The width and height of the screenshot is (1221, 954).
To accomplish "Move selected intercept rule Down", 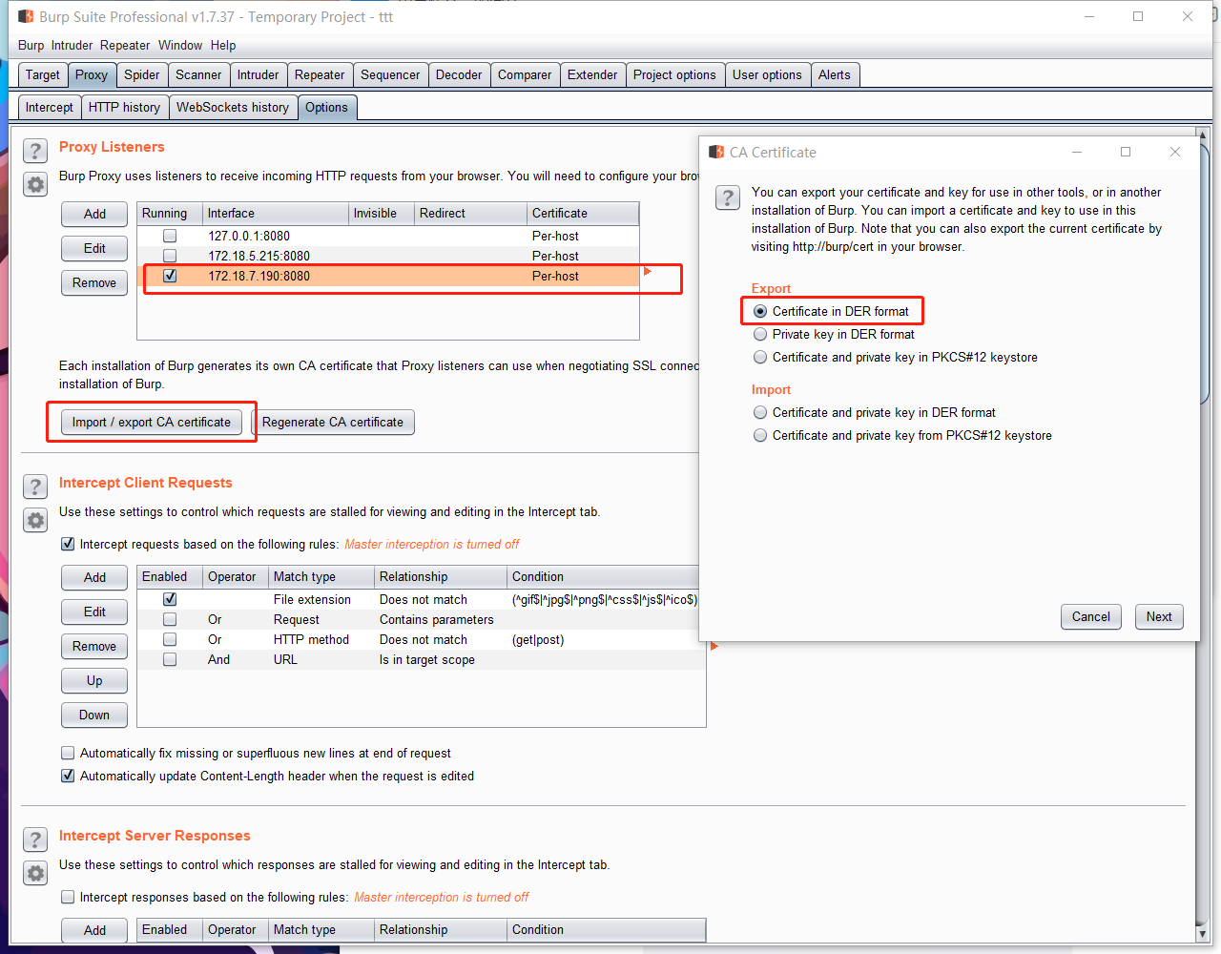I will pos(94,715).
